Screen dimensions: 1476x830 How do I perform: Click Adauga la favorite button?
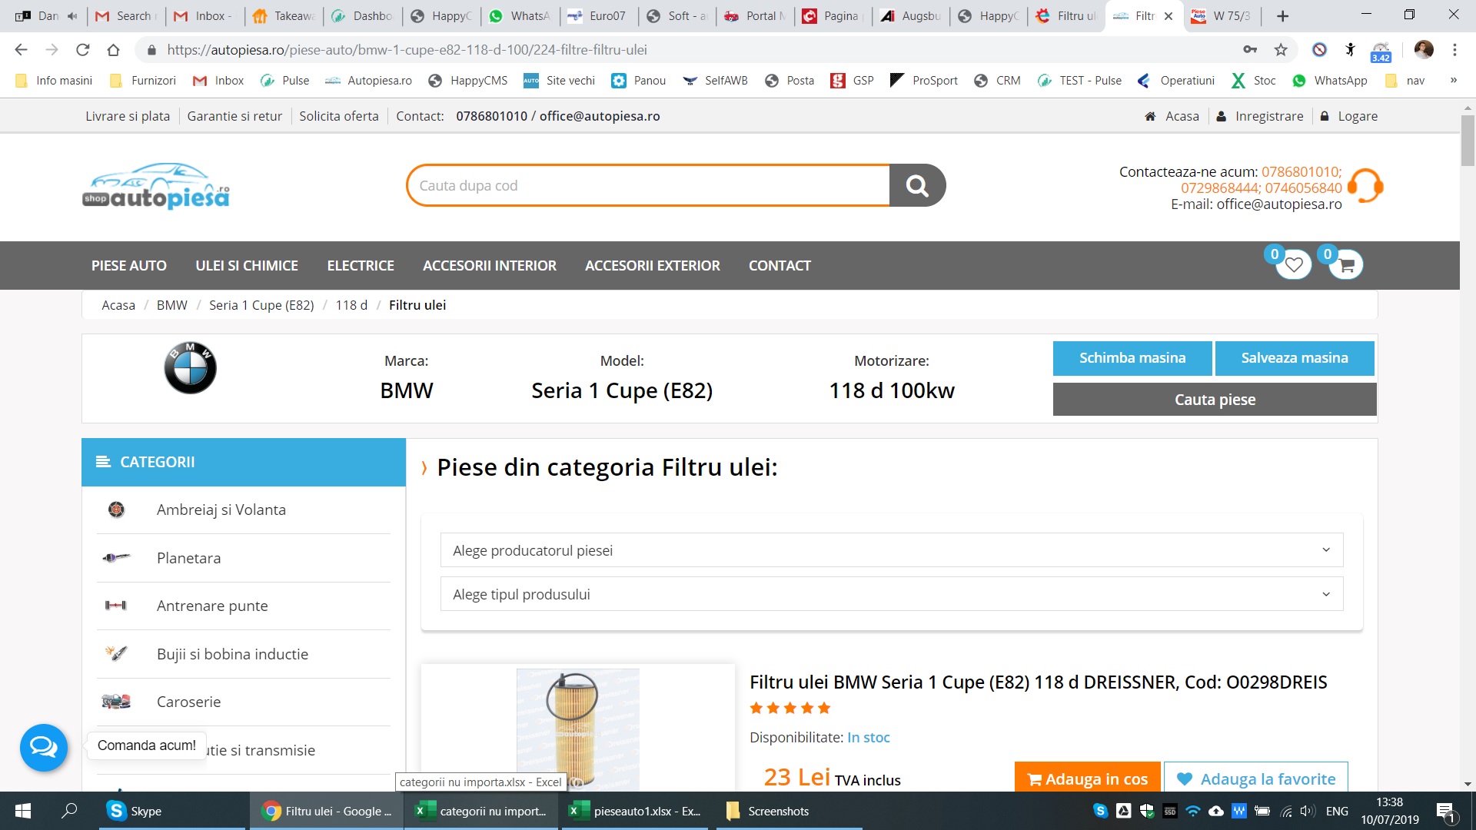(1256, 777)
